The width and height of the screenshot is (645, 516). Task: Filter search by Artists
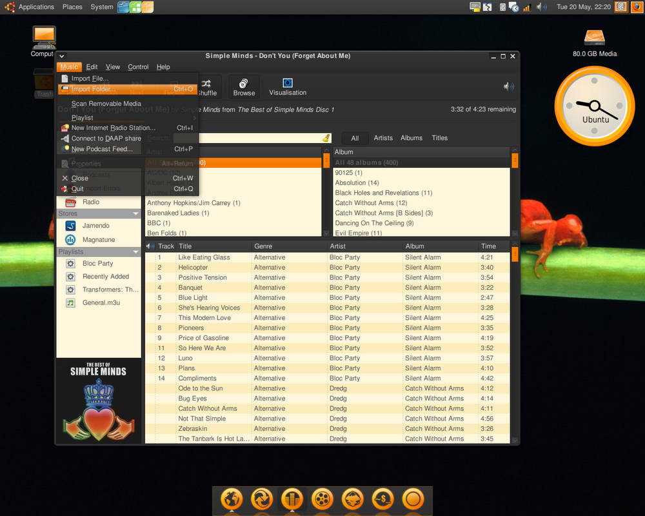383,138
